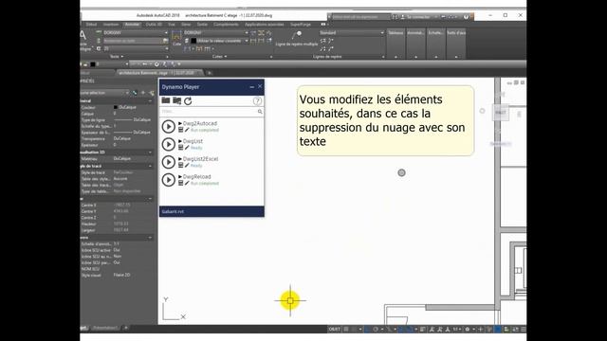
Task: Open the Outils 3D ribbon tab
Action: pos(154,25)
